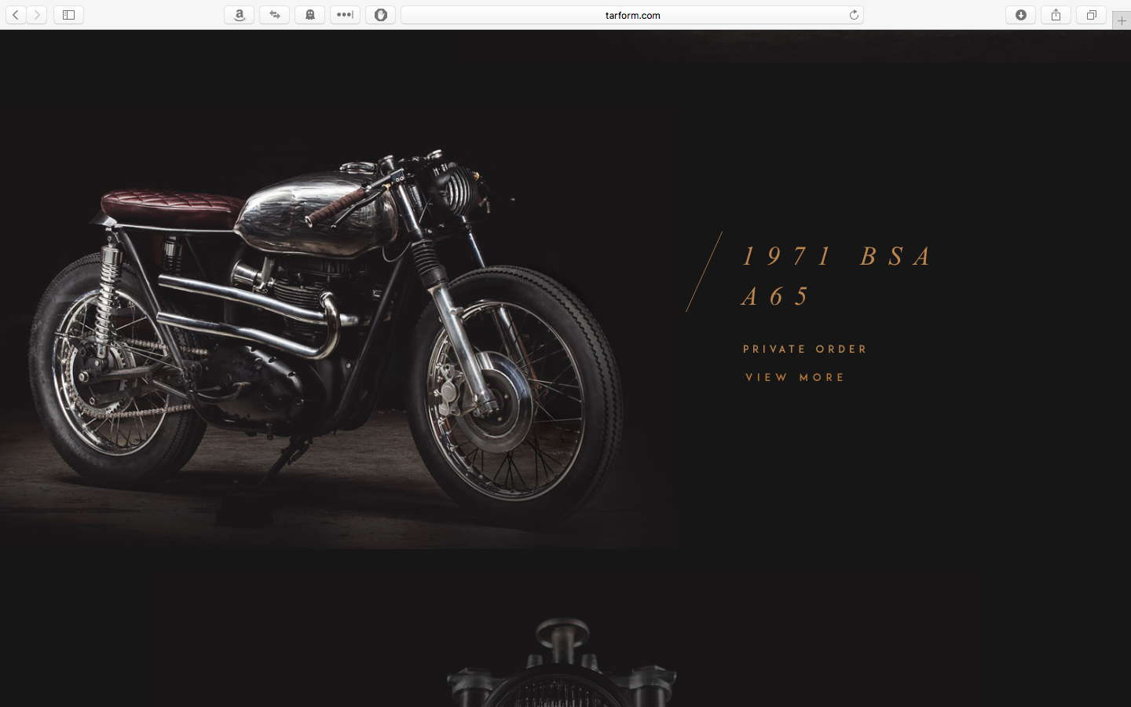Click the PRIVATE ORDER label
Screen dimensions: 1131x707
click(x=805, y=349)
